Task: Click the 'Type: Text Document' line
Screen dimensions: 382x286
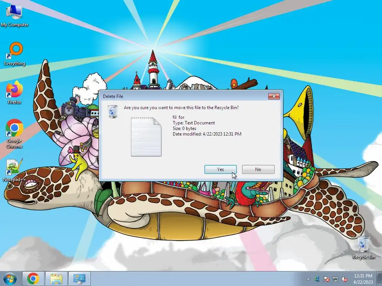Action: coord(194,123)
